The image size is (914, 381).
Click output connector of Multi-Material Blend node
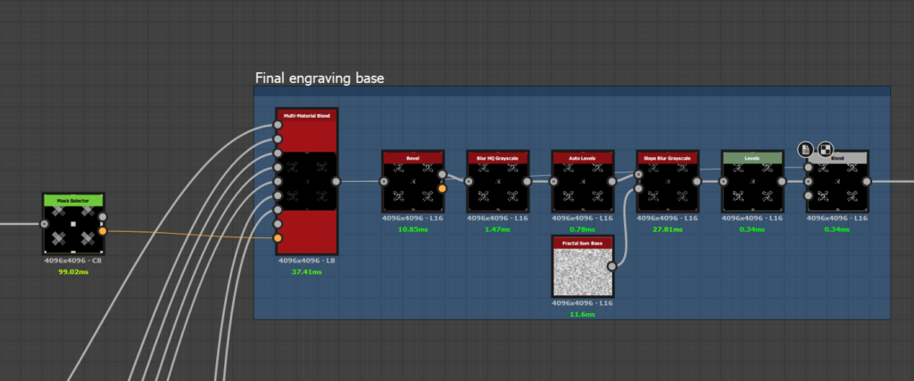(x=336, y=182)
